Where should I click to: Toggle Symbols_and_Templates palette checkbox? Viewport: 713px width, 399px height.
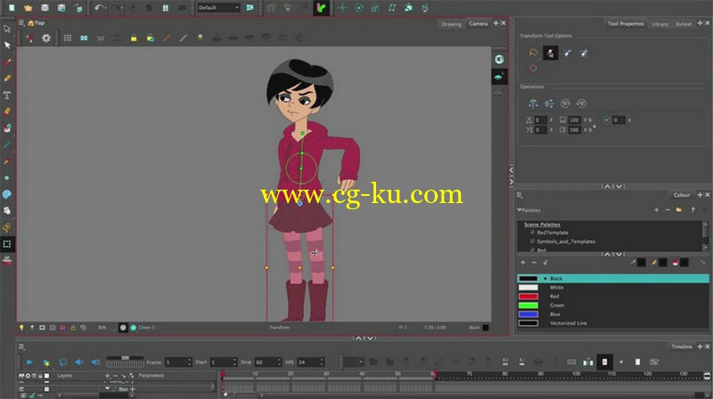(x=532, y=241)
